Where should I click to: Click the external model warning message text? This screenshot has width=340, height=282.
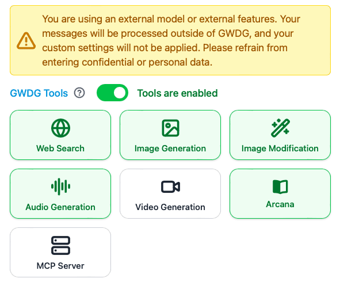171,40
